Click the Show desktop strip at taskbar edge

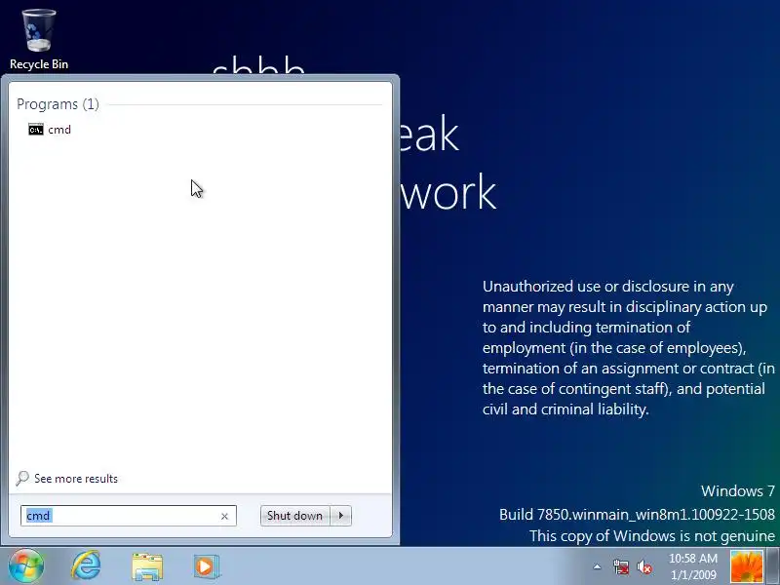point(772,566)
